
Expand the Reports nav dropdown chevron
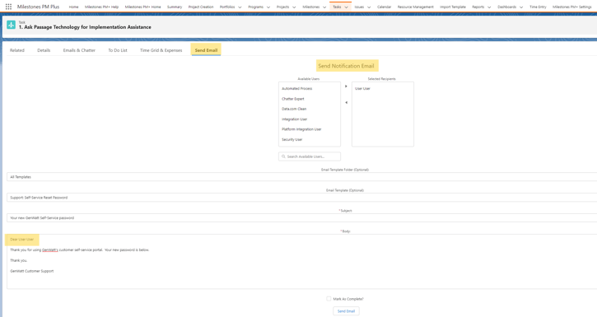pos(489,7)
